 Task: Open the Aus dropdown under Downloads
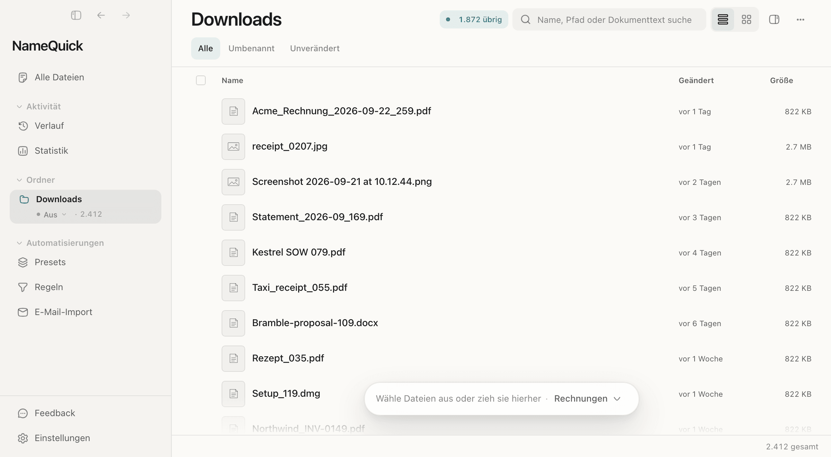[x=52, y=214]
